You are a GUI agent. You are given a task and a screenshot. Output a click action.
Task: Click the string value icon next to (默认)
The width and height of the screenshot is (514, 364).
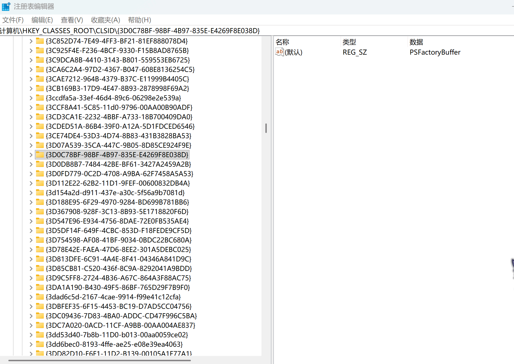279,52
